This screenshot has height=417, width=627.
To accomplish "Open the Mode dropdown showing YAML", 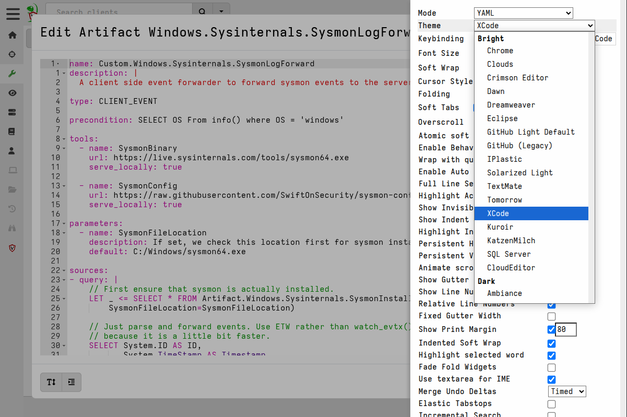I will pyautogui.click(x=523, y=13).
